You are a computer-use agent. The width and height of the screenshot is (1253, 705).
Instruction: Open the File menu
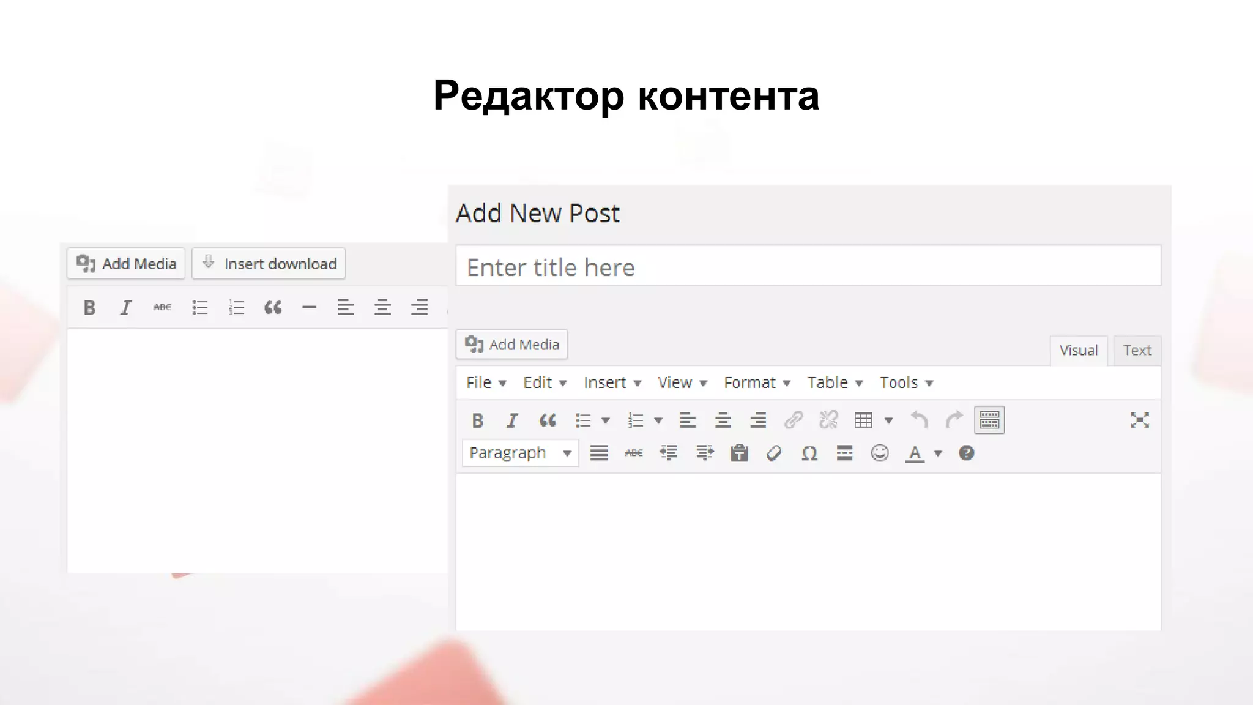pyautogui.click(x=486, y=382)
